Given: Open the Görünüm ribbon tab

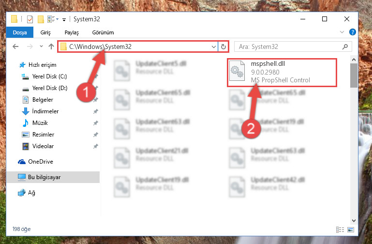Looking at the screenshot, I should (x=103, y=32).
